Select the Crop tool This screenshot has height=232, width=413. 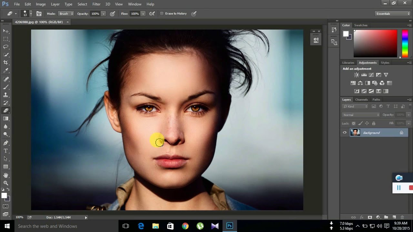point(6,63)
